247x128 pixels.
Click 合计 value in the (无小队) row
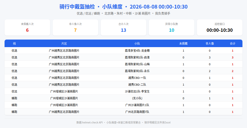[233, 98]
